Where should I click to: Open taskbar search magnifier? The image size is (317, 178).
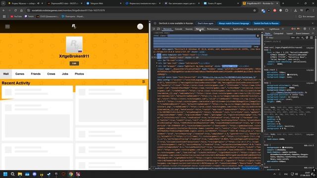point(12,174)
